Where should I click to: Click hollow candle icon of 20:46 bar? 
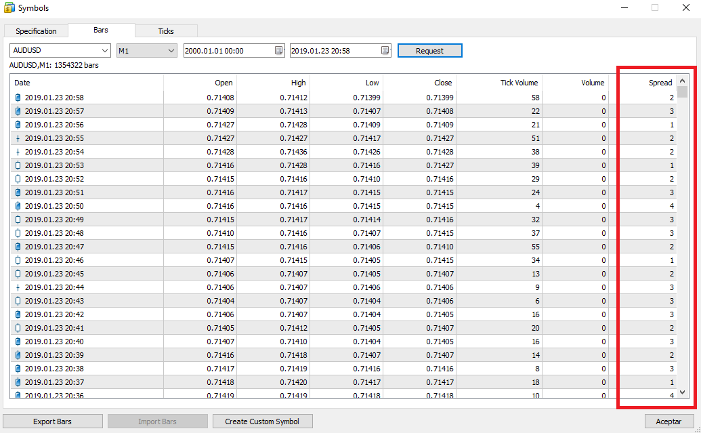tap(18, 260)
